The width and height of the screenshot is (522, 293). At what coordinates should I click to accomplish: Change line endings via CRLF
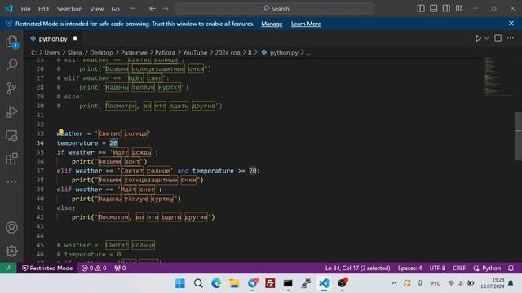click(459, 268)
